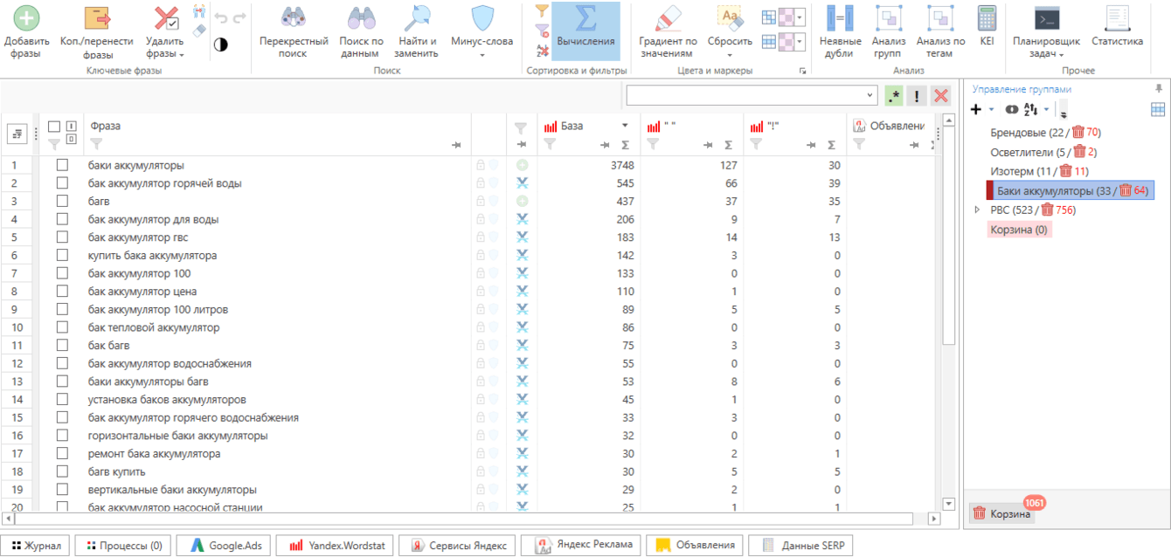Open the Объявления bottom tab
The height and width of the screenshot is (557, 1171).
[695, 546]
